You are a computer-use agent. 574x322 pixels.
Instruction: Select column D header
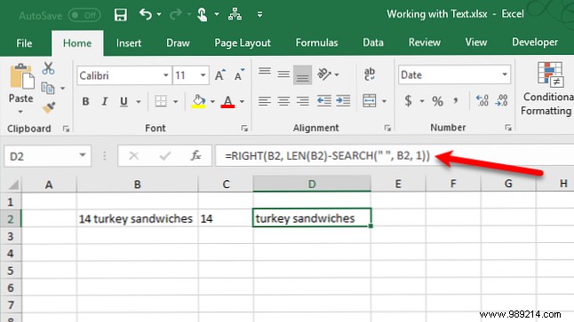(312, 184)
